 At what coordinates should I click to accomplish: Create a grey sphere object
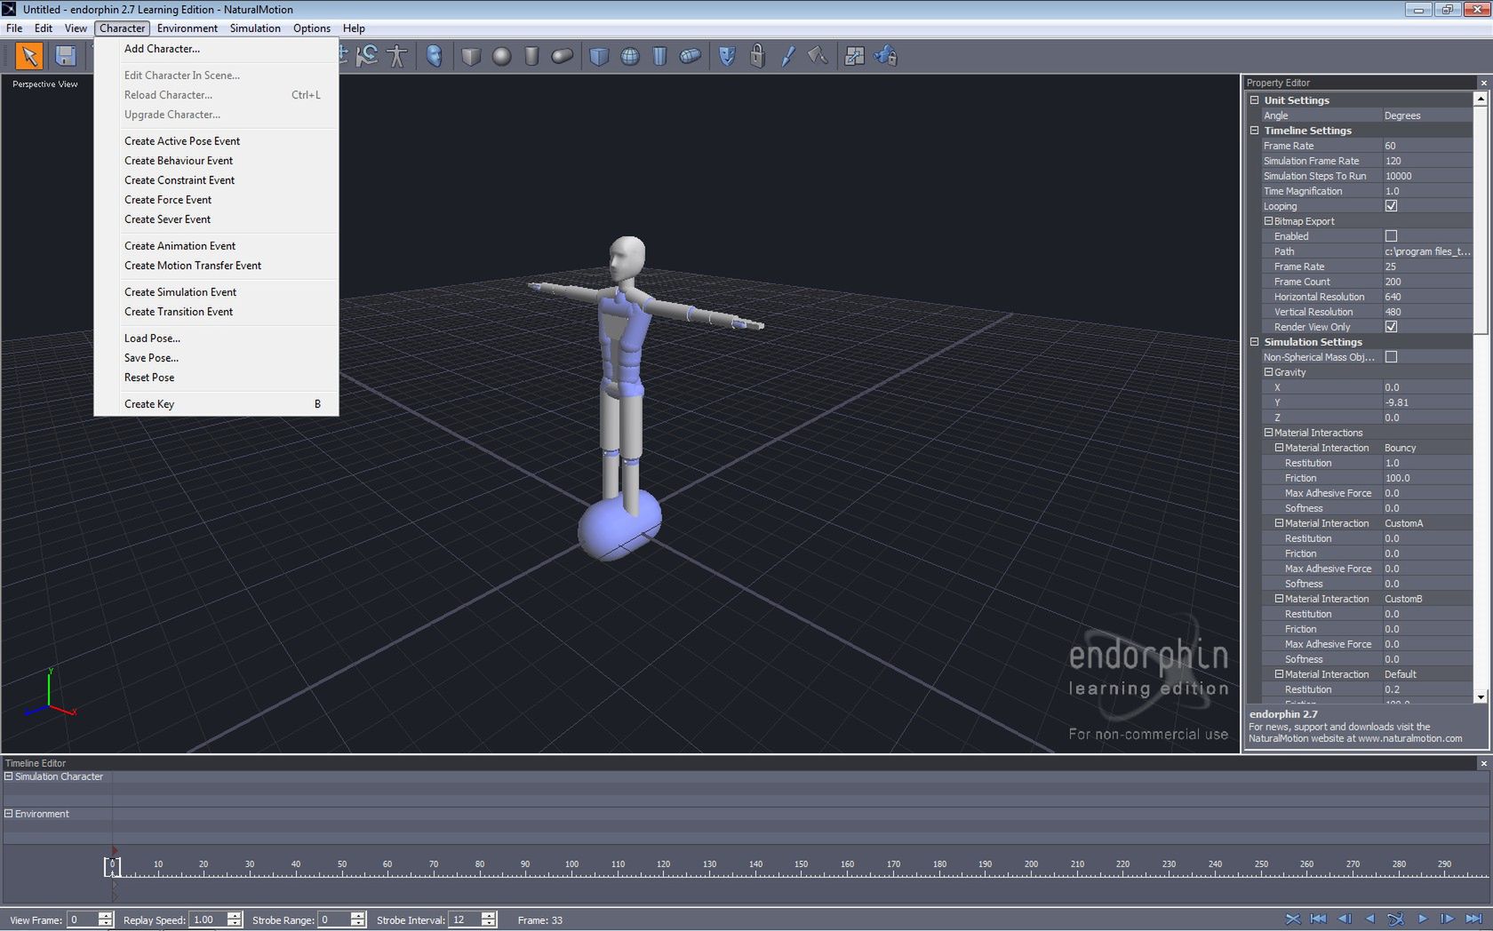(502, 56)
